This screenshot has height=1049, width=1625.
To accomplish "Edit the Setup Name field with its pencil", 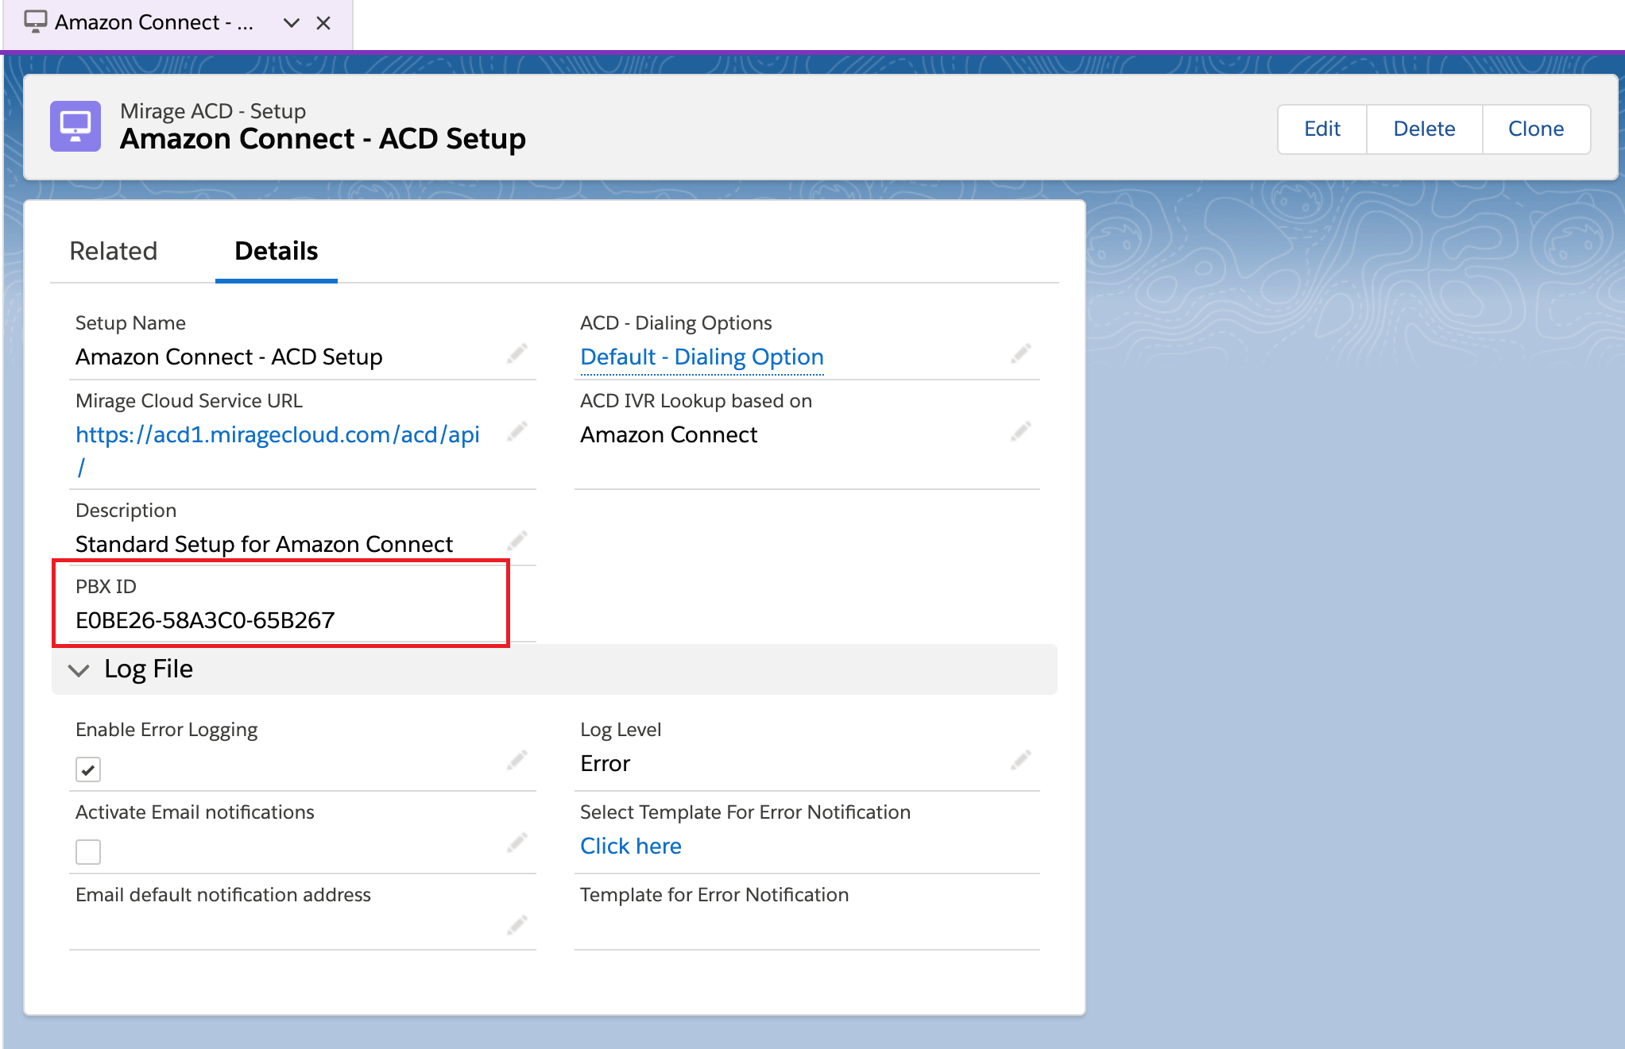I will coord(517,353).
